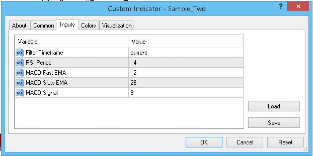This screenshot has height=156, width=313.
Task: Reset inputs with the Reset button
Action: (x=285, y=142)
